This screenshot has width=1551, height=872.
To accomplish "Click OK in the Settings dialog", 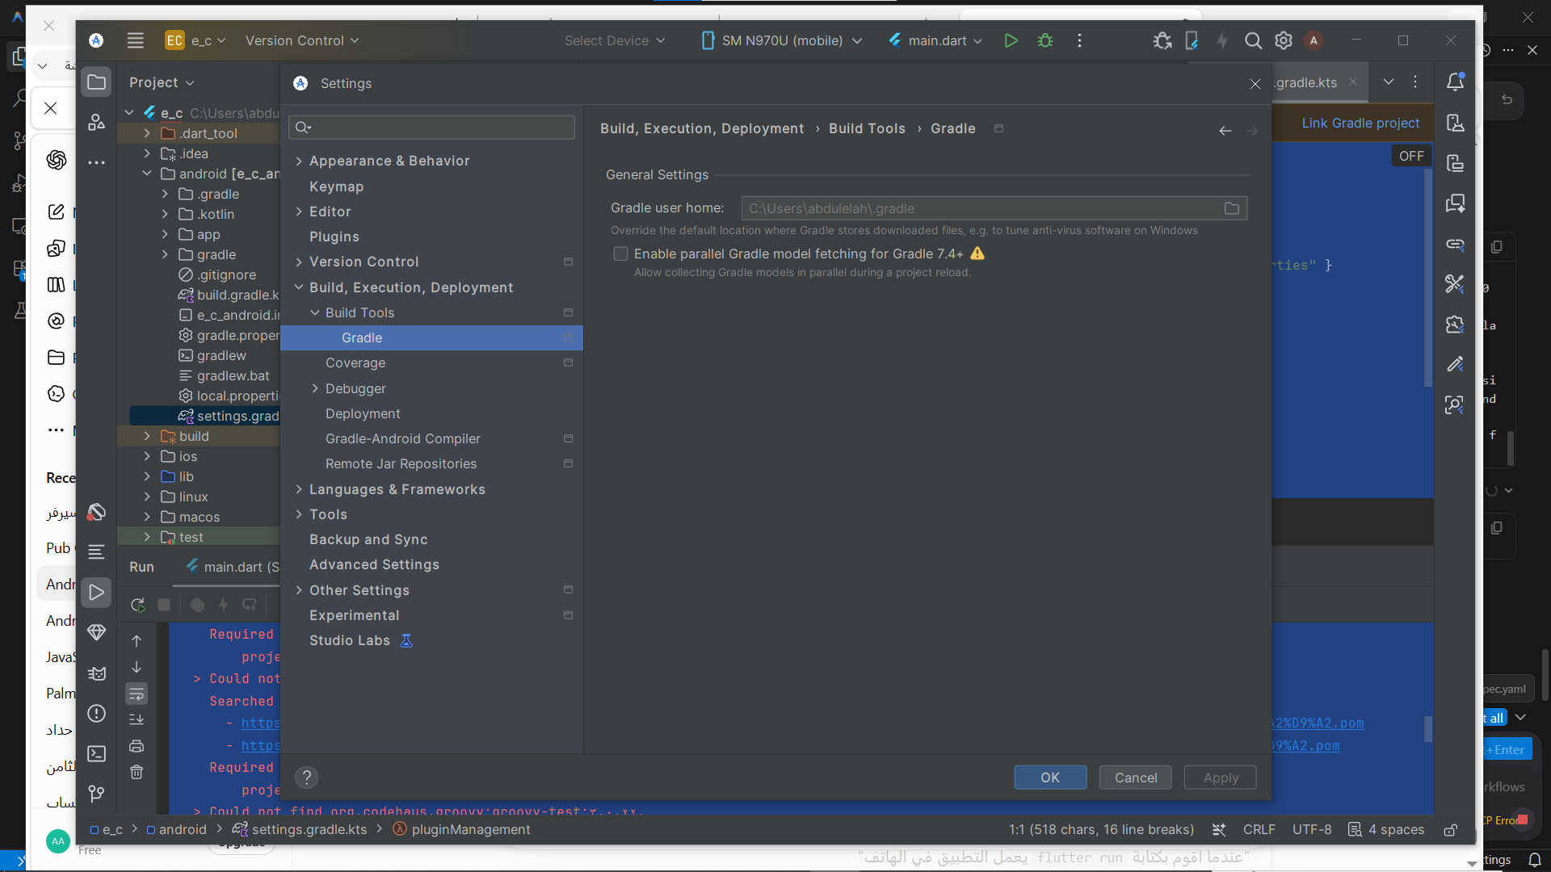I will point(1050,778).
